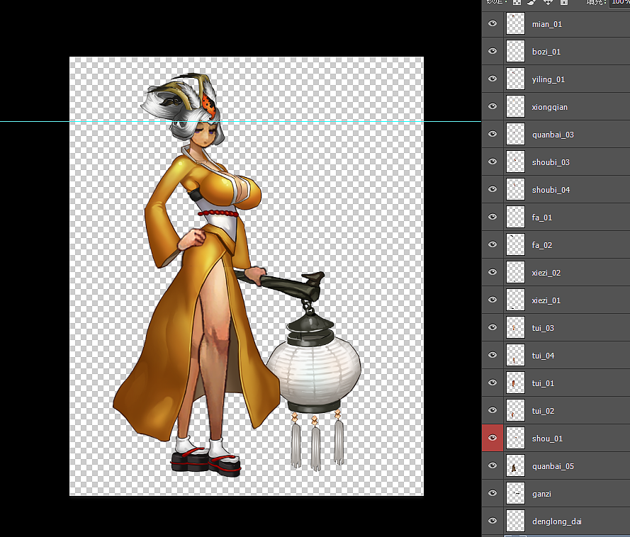Viewport: 630px width, 537px height.
Task: Click the shoubi_03 layer thumbnail
Action: click(515, 162)
